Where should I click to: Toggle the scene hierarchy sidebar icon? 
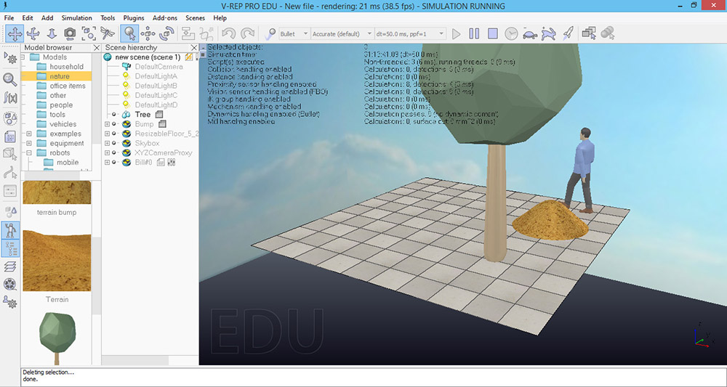click(10, 248)
